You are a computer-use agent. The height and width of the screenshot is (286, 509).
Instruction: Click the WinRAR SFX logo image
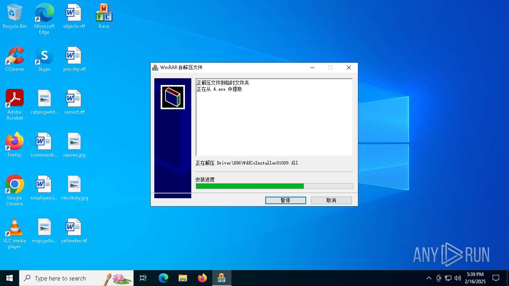[x=173, y=97]
